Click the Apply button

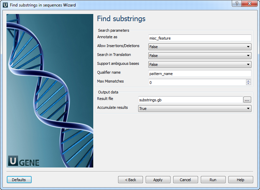[158, 180]
